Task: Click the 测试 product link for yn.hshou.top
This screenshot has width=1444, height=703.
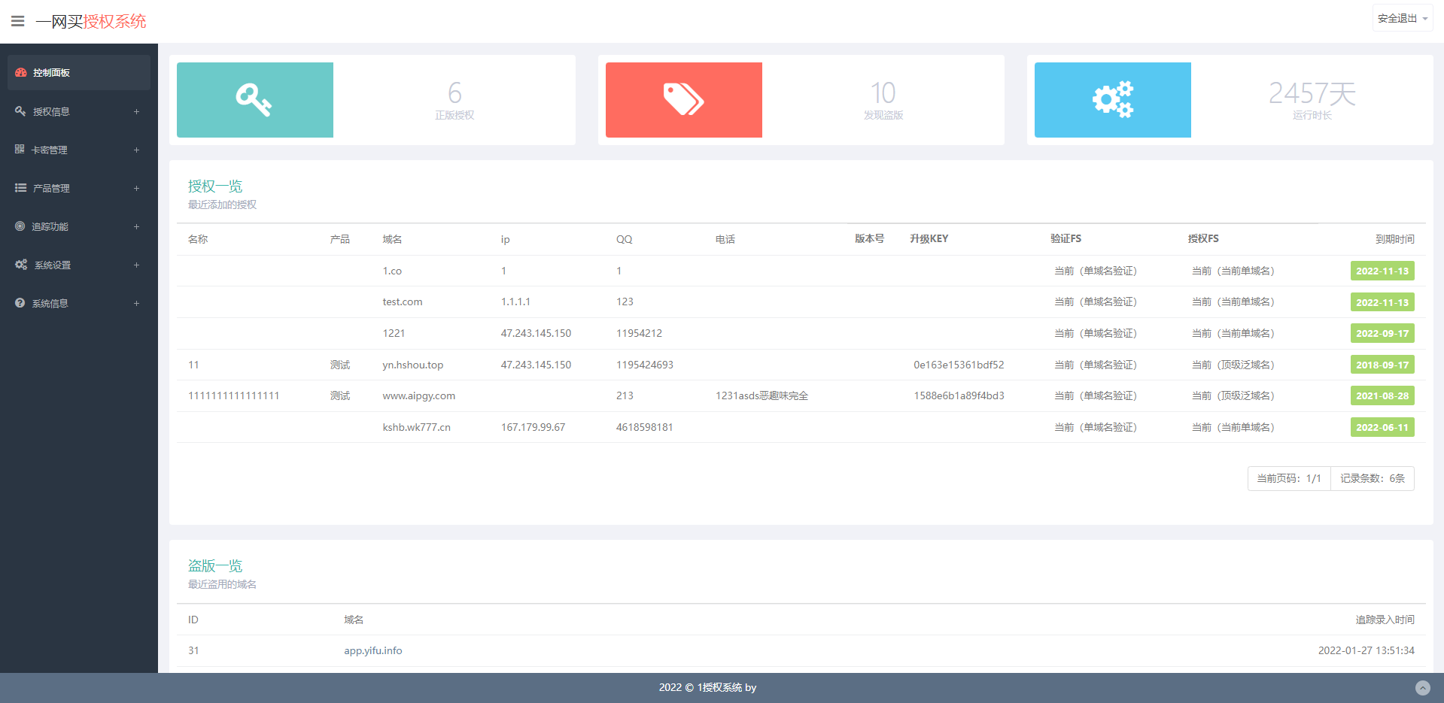Action: [340, 365]
